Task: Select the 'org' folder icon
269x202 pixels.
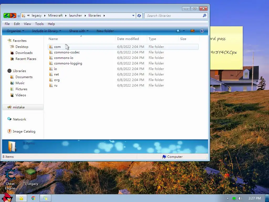Action: [x=51, y=80]
